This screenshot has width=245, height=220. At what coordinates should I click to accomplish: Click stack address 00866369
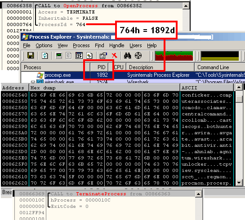pos(32,194)
